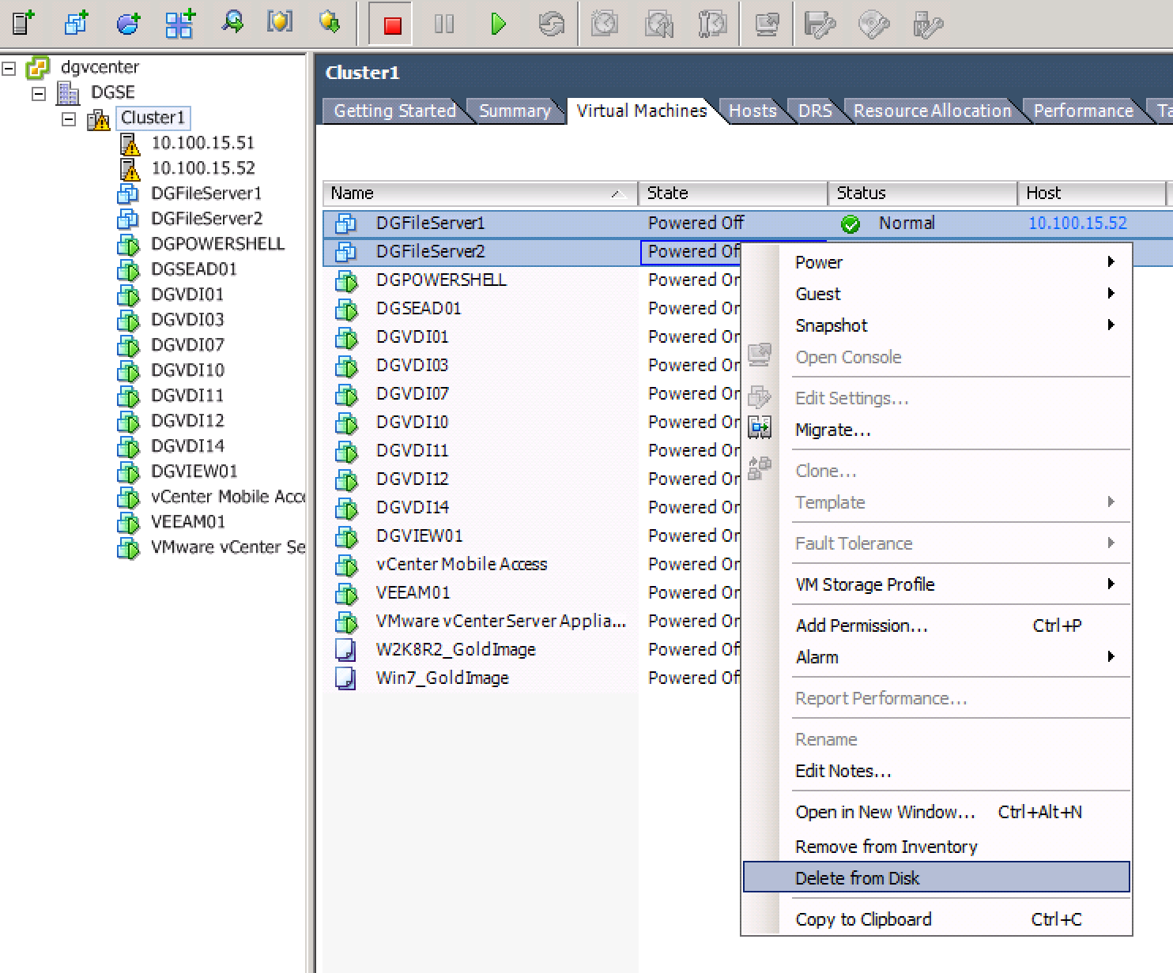This screenshot has width=1173, height=973.
Task: Click the red Power Off toolbar button
Action: [x=392, y=25]
